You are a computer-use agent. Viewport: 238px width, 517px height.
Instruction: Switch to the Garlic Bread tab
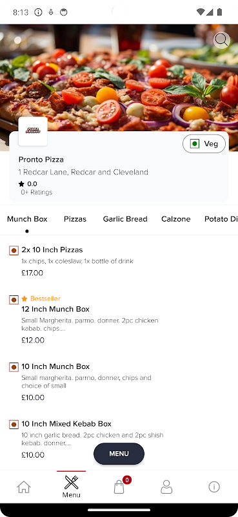125,219
